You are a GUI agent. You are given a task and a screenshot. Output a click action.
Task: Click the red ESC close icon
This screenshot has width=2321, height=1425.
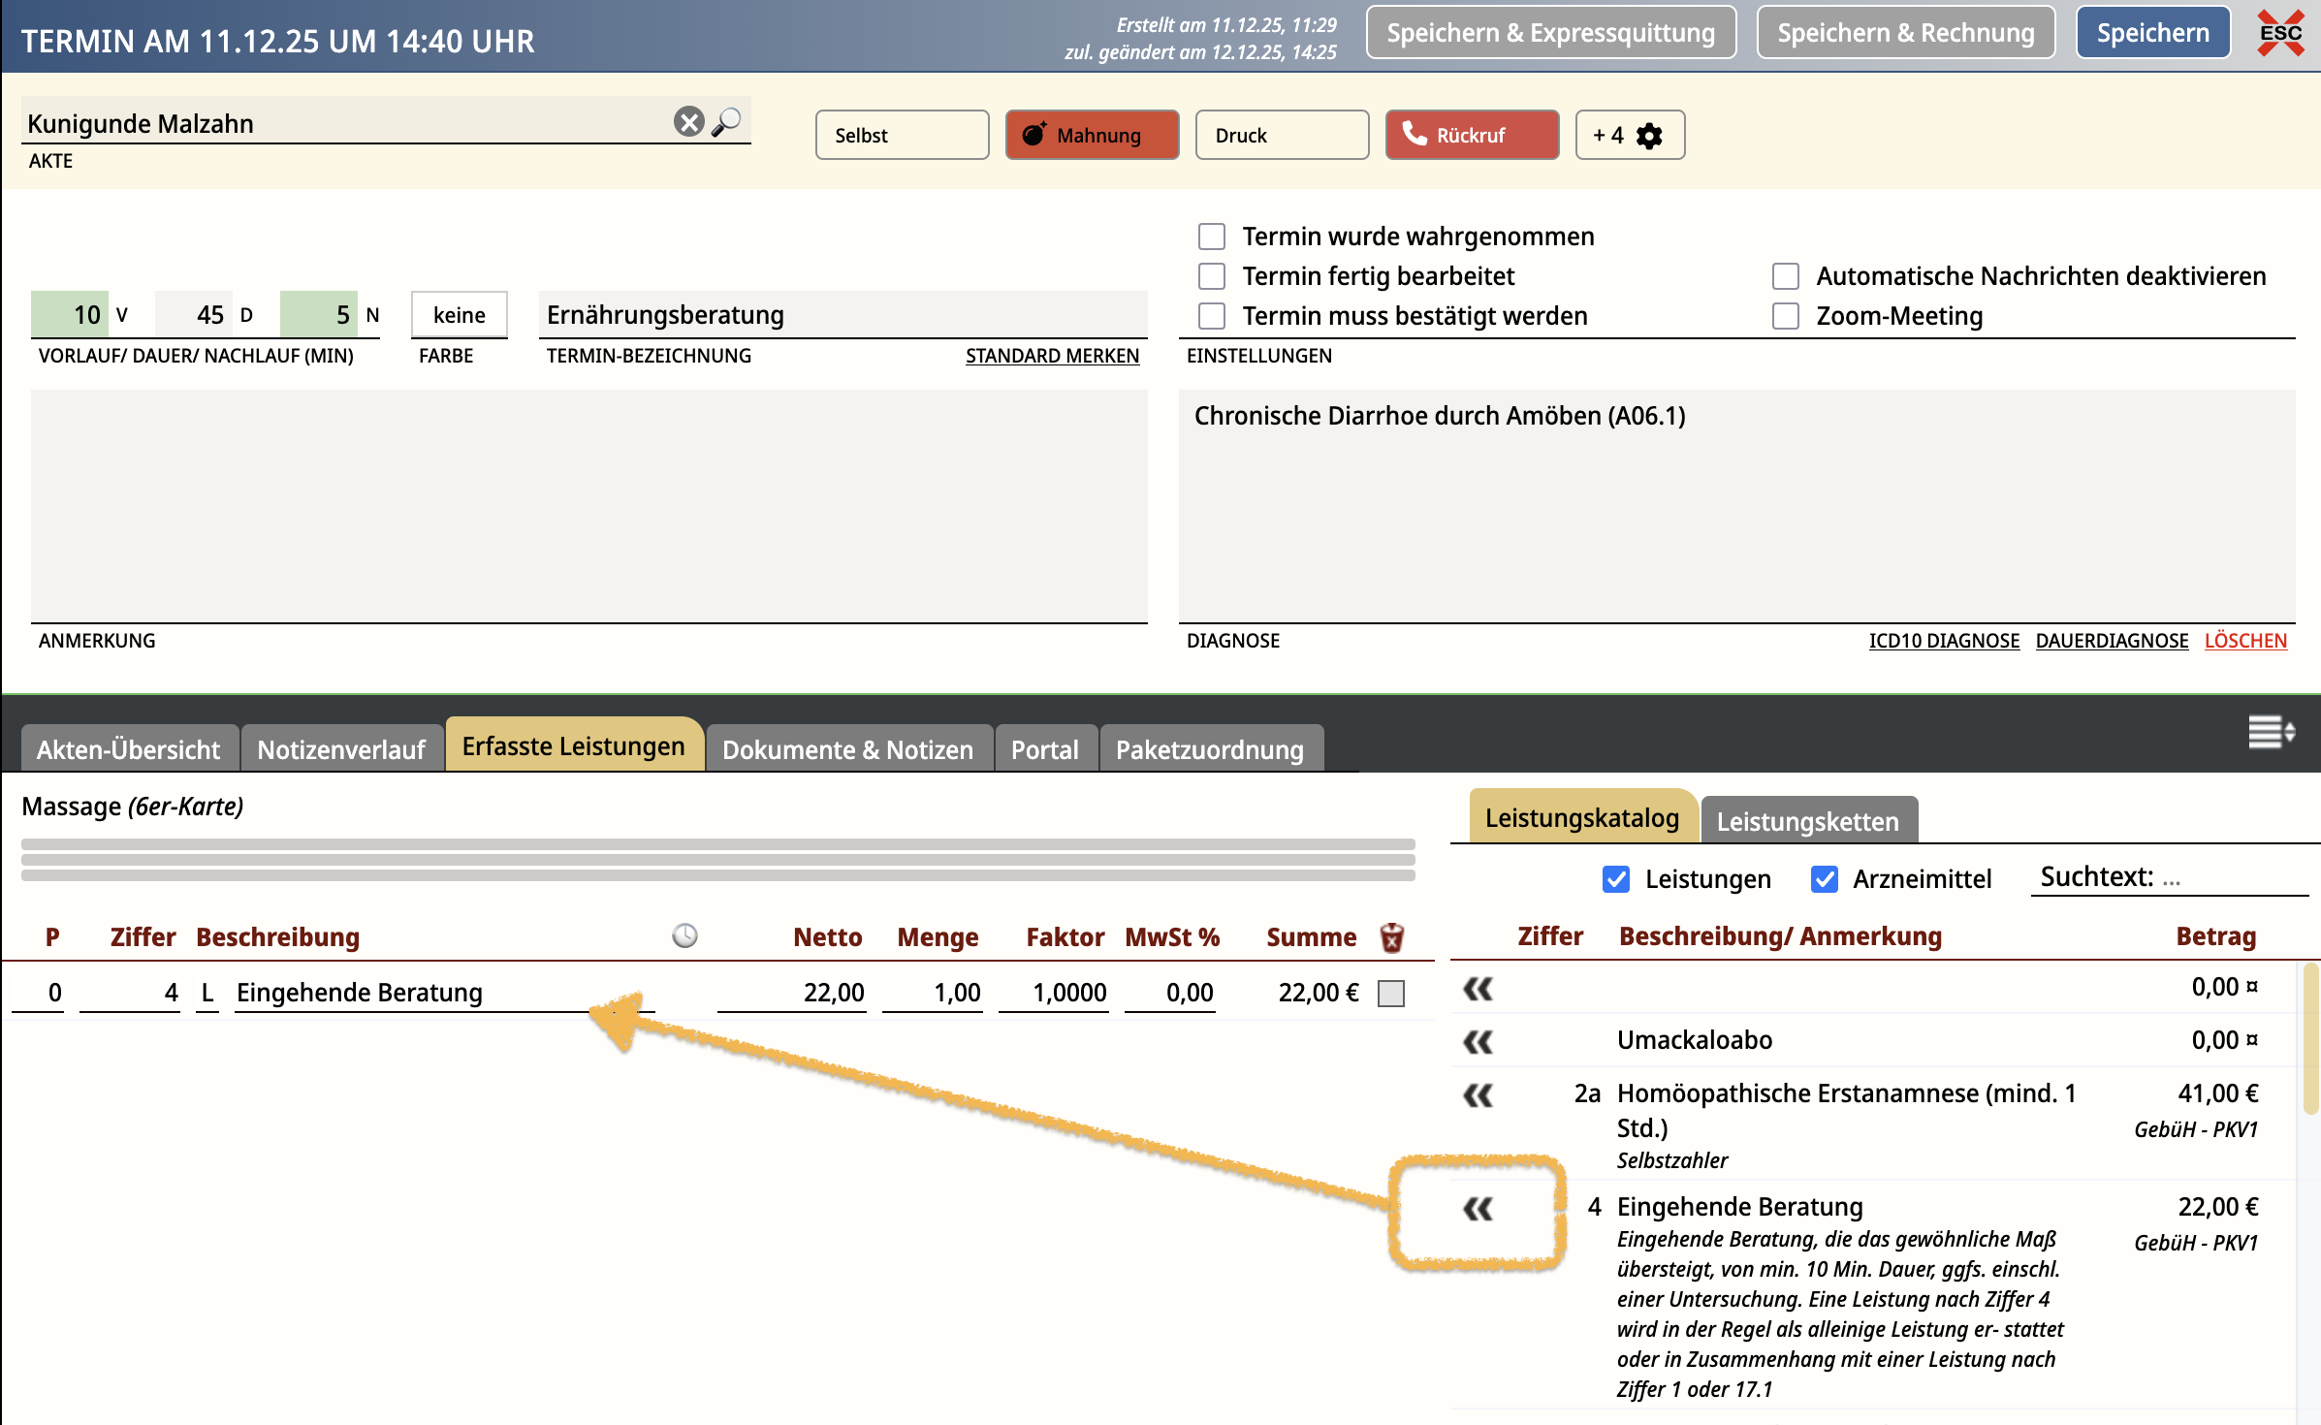pos(2280,34)
